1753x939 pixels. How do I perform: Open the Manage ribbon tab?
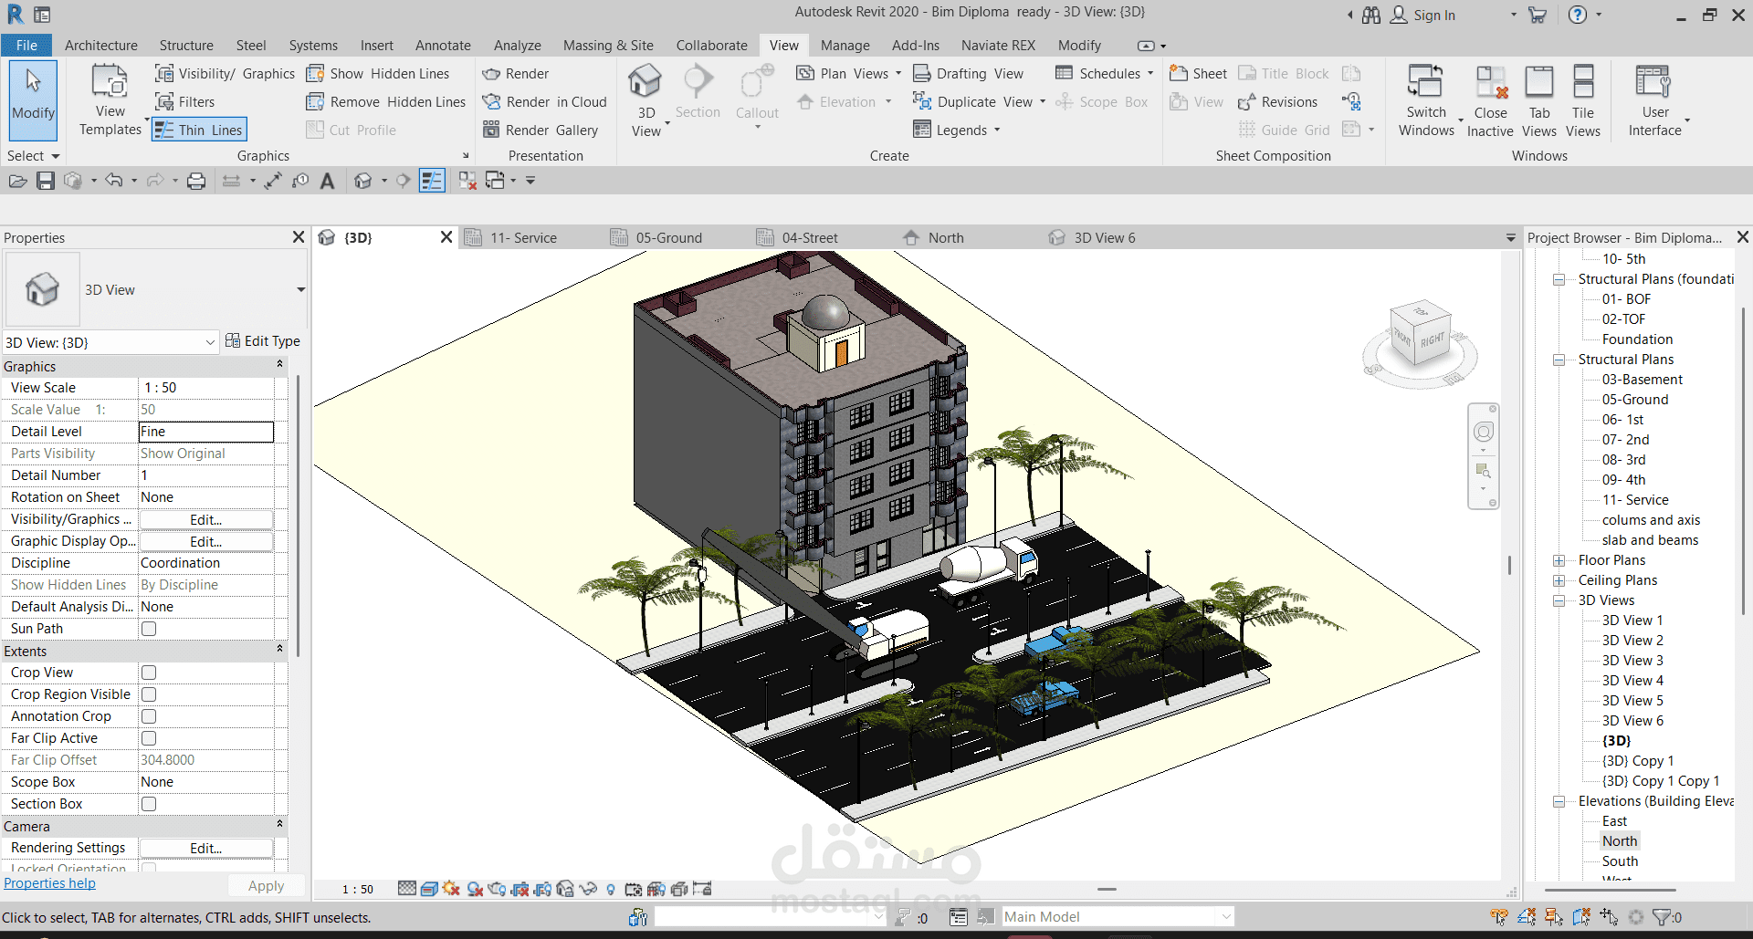[x=845, y=46]
